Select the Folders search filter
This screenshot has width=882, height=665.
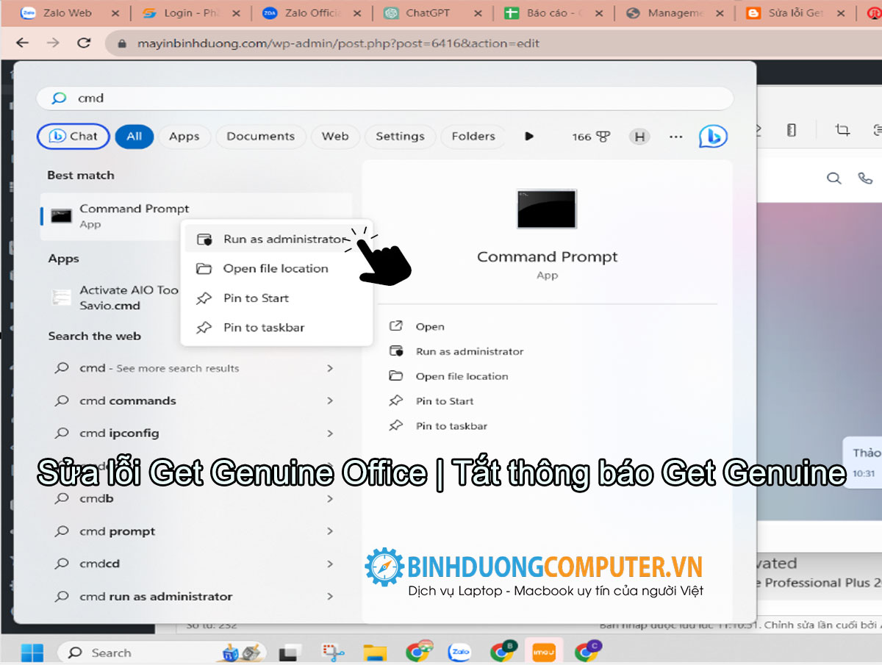[473, 136]
